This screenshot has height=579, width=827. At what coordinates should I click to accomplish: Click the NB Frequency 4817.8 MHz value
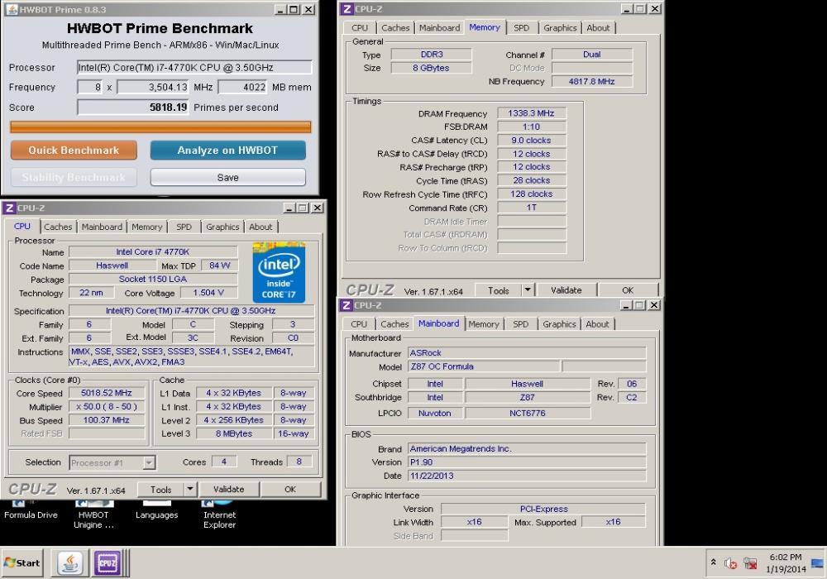coord(592,82)
